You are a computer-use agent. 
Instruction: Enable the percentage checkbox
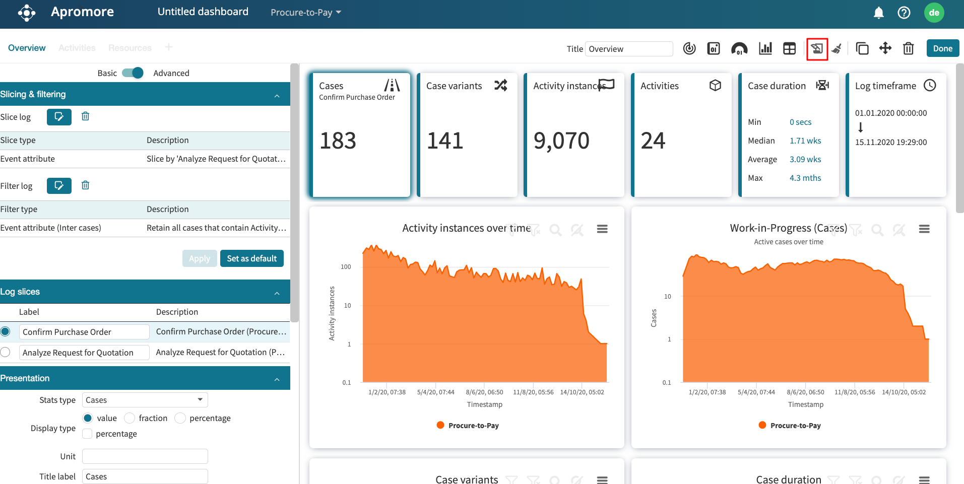[88, 434]
